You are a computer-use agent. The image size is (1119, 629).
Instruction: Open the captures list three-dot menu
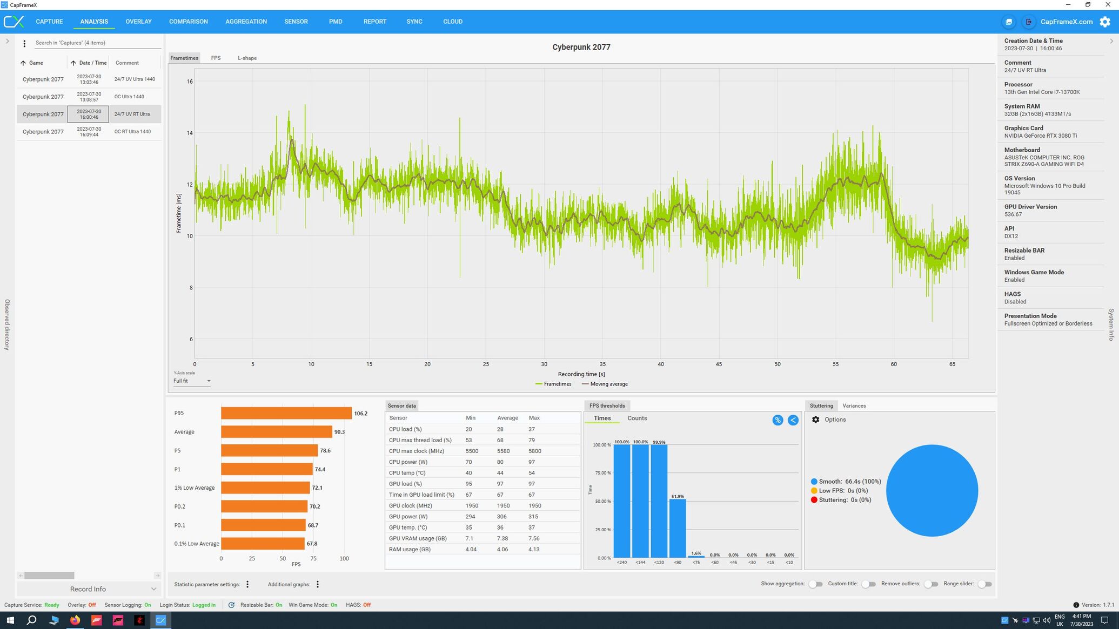tap(24, 44)
